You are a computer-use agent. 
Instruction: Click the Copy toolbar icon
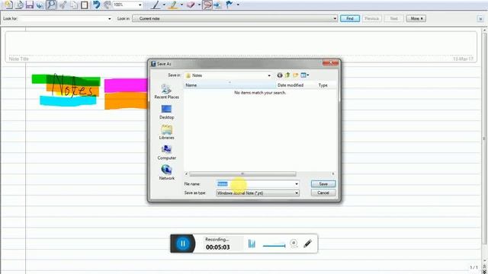coord(74,5)
